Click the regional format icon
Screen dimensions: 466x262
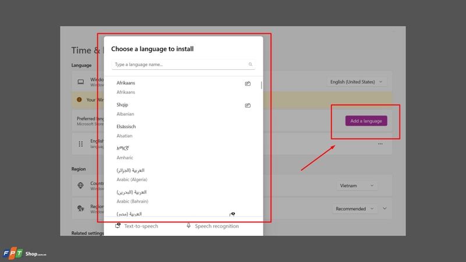click(x=80, y=208)
